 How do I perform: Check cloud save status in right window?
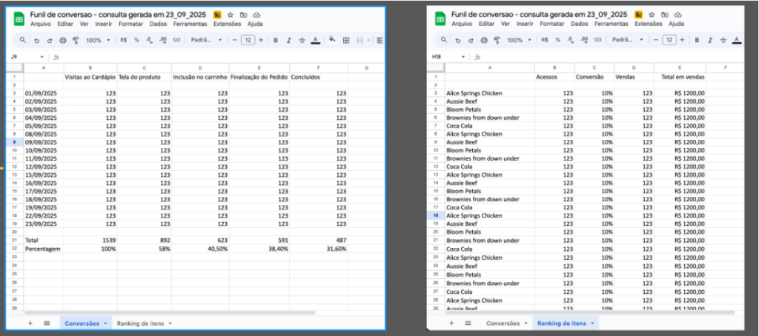(x=677, y=15)
